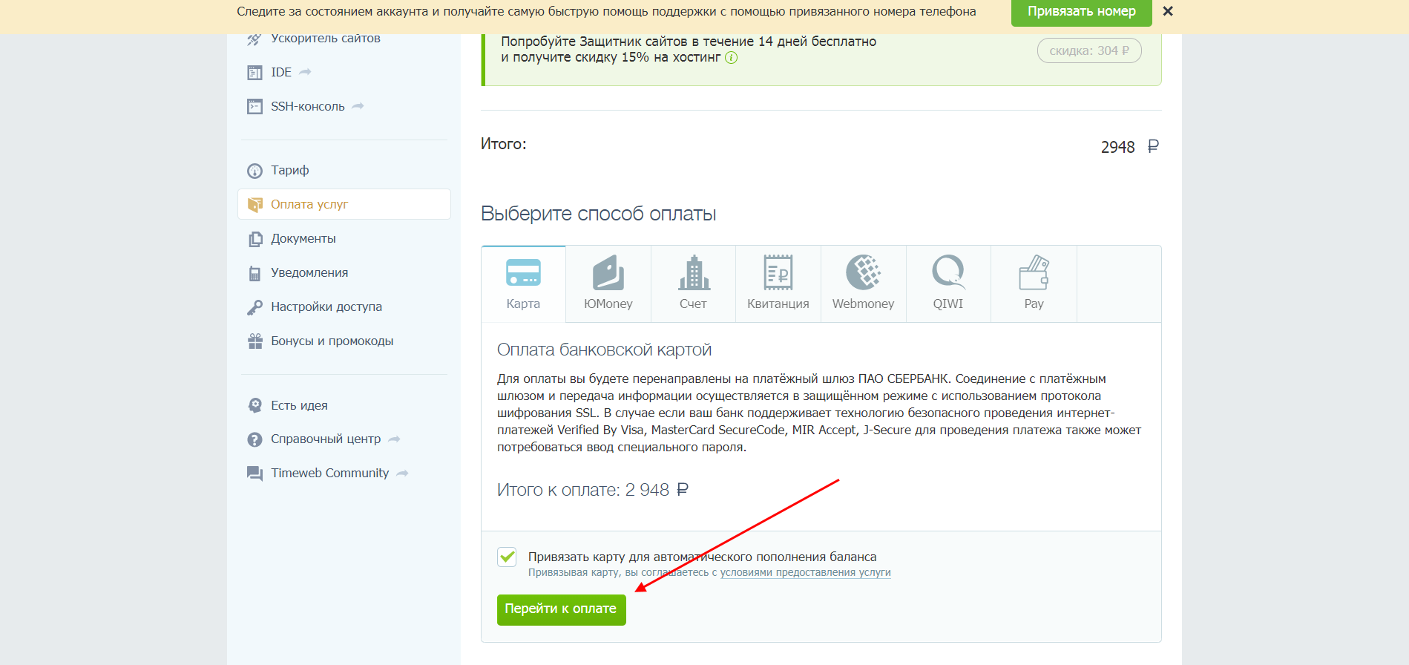Viewport: 1409px width, 665px height.
Task: Click the Тариф info icon
Action: click(254, 171)
